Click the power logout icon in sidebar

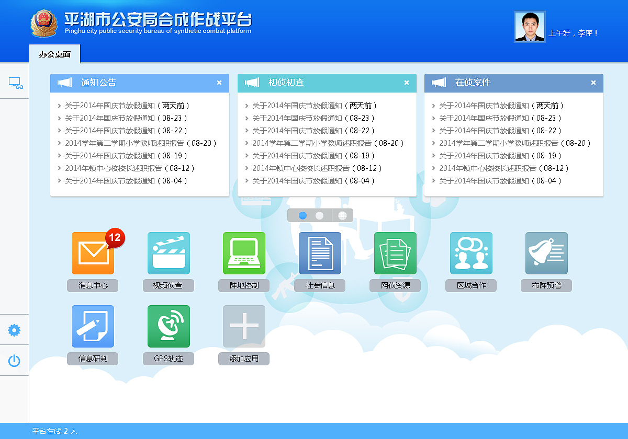tap(14, 361)
